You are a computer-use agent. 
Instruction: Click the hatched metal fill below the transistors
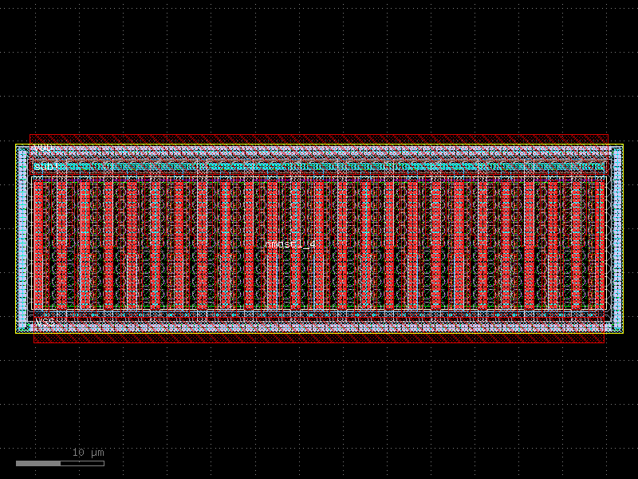pos(319,327)
